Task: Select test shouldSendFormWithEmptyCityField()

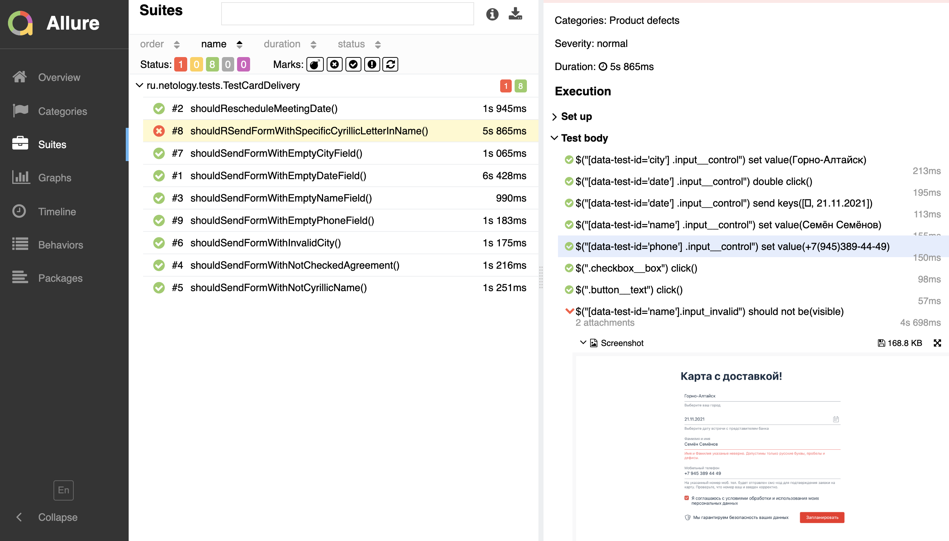Action: pos(340,153)
